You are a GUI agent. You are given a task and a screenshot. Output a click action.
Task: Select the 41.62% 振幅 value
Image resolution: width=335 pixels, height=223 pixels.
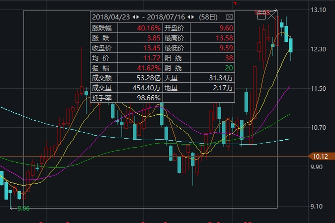pyautogui.click(x=148, y=68)
